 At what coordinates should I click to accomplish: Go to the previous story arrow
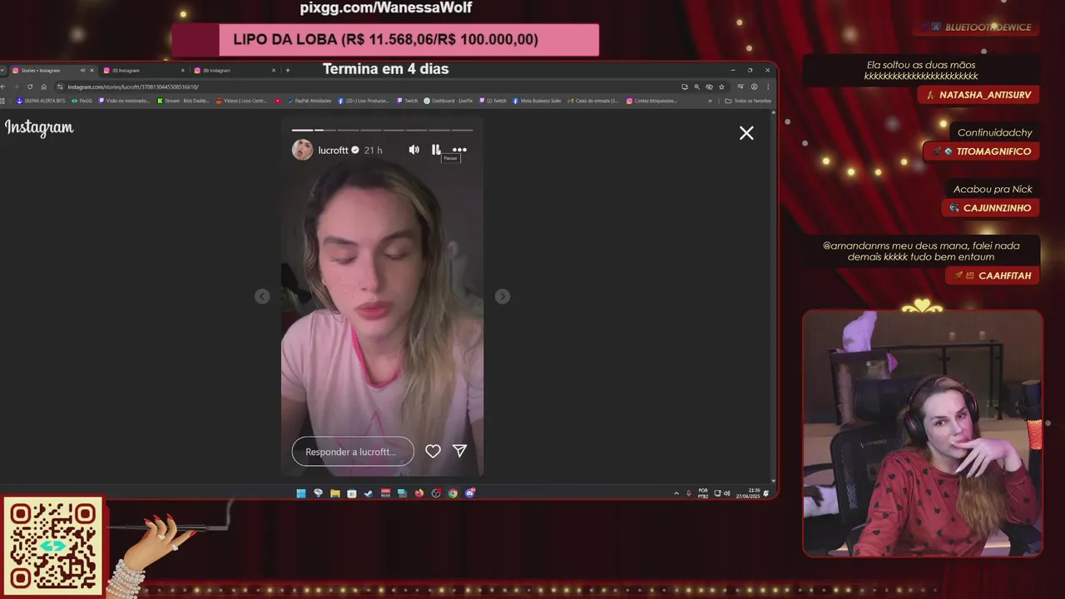point(262,296)
